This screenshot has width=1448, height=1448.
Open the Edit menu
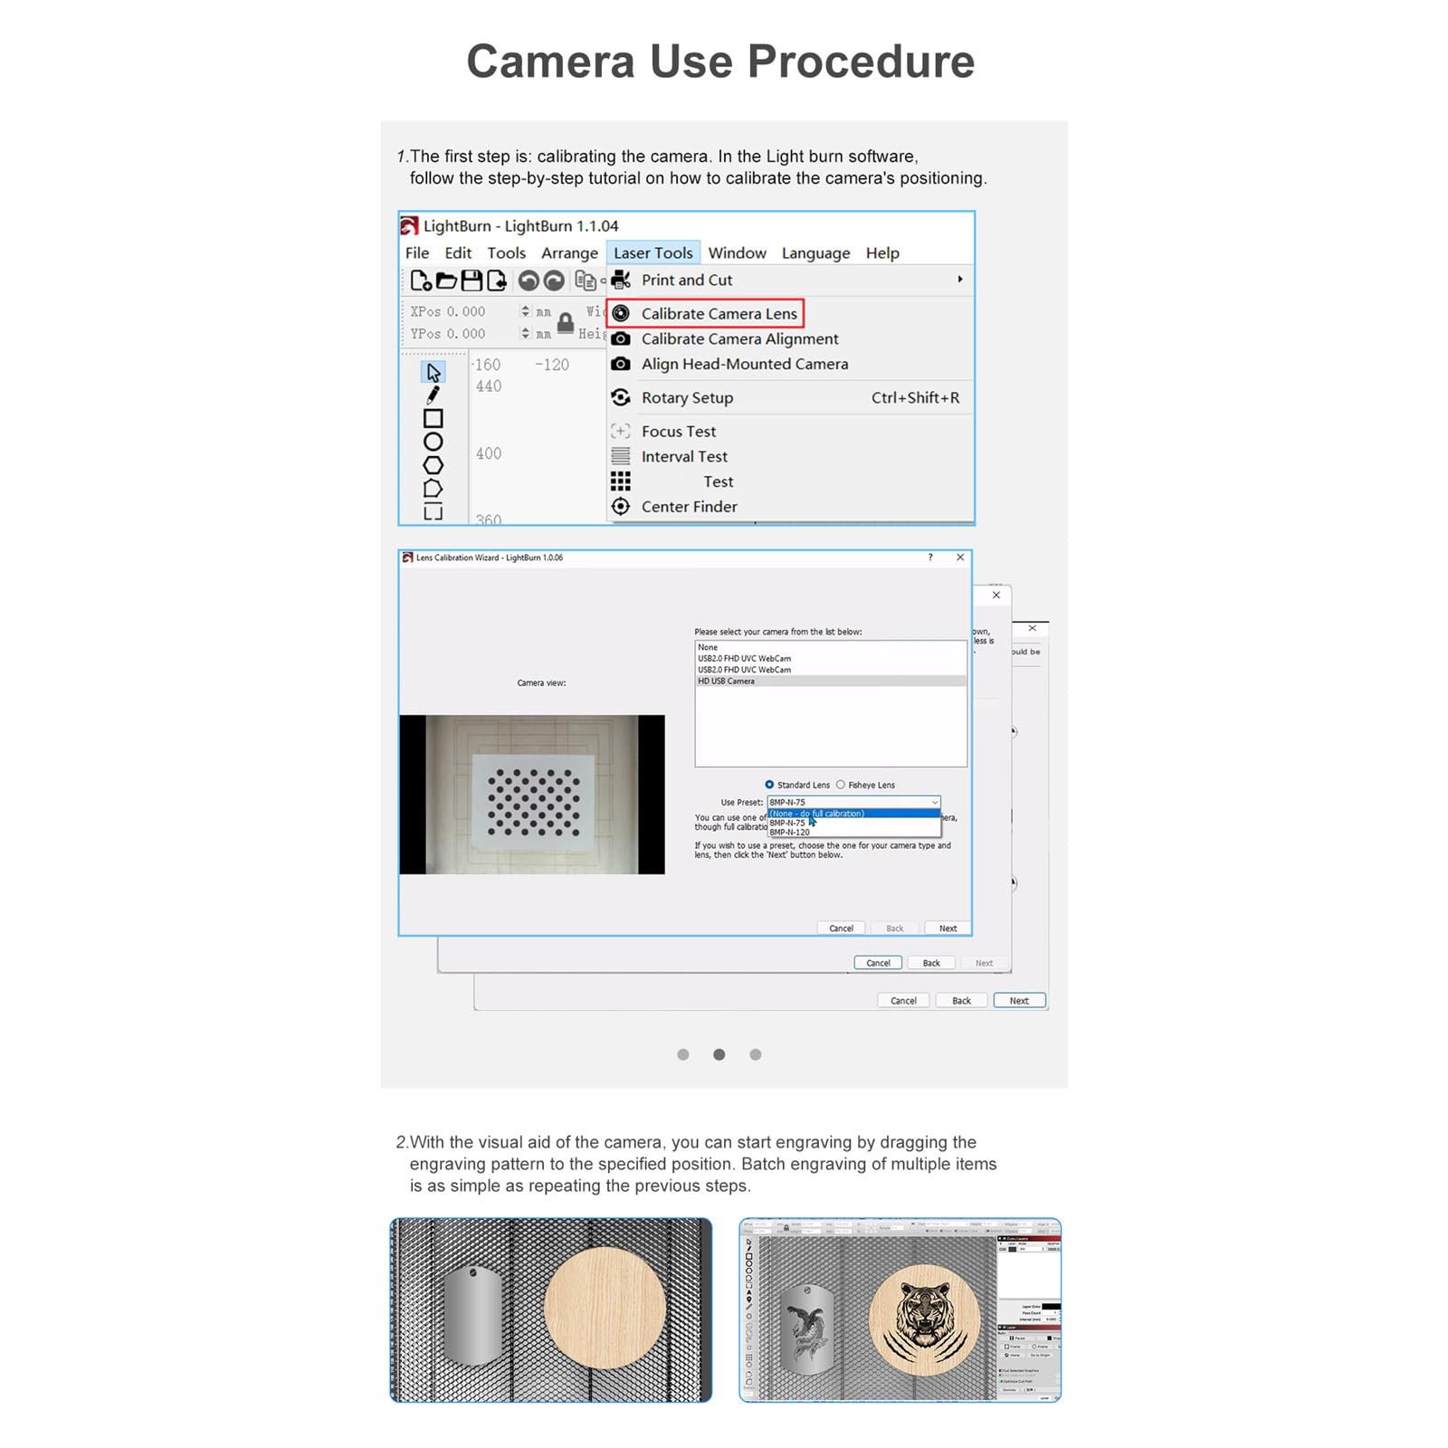(458, 253)
